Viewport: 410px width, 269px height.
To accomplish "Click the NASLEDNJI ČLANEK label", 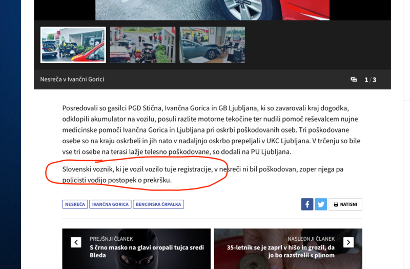I will click(311, 239).
